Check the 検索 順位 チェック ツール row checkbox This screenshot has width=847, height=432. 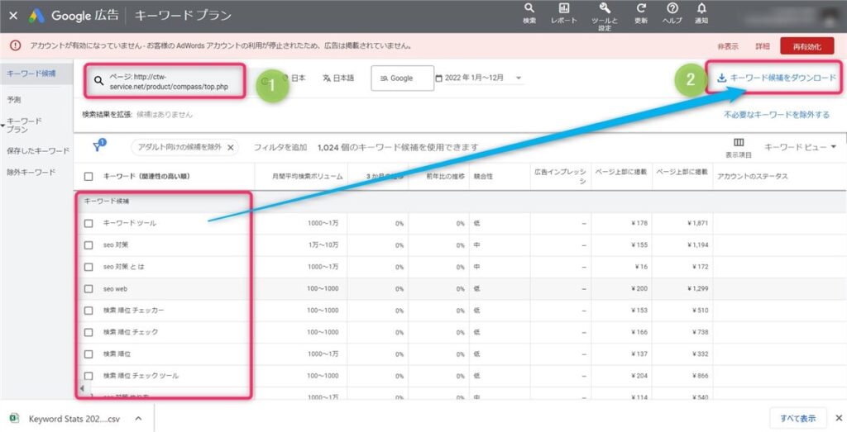point(89,375)
